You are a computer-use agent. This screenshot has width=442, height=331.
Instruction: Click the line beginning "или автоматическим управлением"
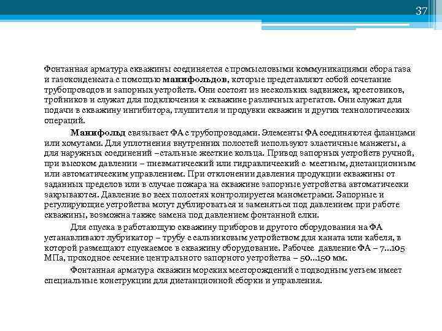pyautogui.click(x=220, y=174)
